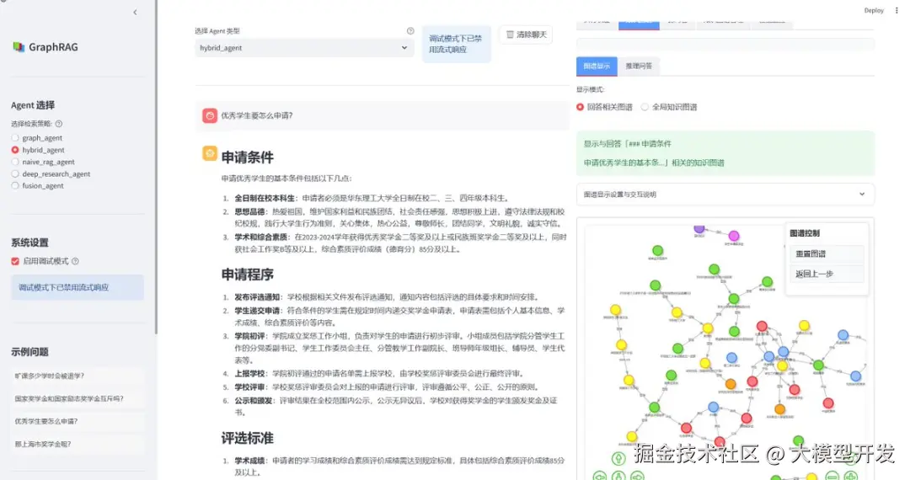Click the 清除聊天 button
This screenshot has width=910, height=480.
click(x=526, y=35)
